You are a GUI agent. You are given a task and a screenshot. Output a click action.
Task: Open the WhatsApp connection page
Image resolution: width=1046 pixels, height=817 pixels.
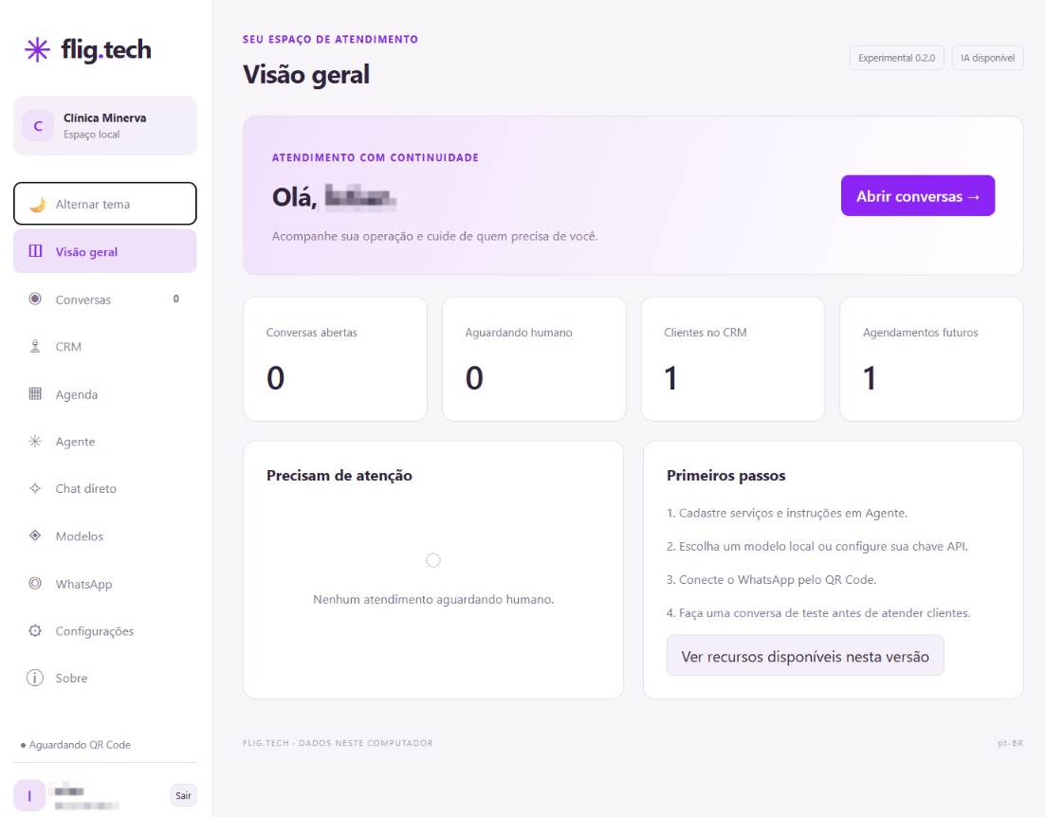tap(104, 584)
